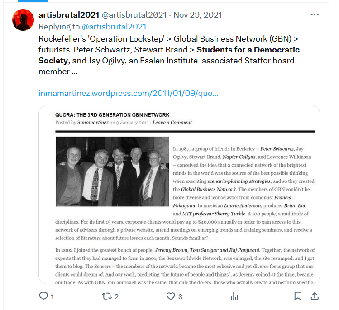Open the artisbrutal2021 profile avatar
Image resolution: width=339 pixels, height=310 pixels.
23,20
